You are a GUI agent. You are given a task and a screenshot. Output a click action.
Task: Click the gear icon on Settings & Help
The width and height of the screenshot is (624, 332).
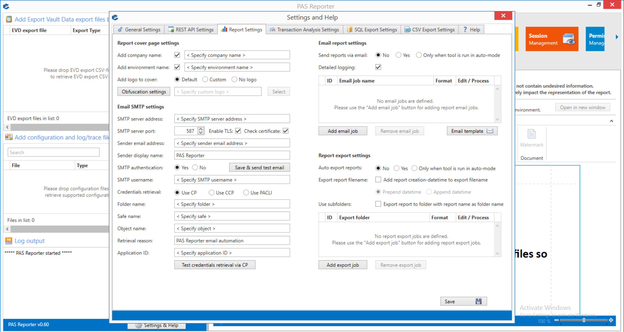coord(139,326)
